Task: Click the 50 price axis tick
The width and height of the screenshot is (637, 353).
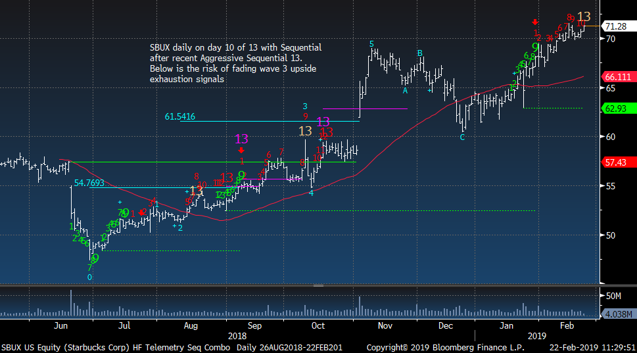Action: (610, 235)
